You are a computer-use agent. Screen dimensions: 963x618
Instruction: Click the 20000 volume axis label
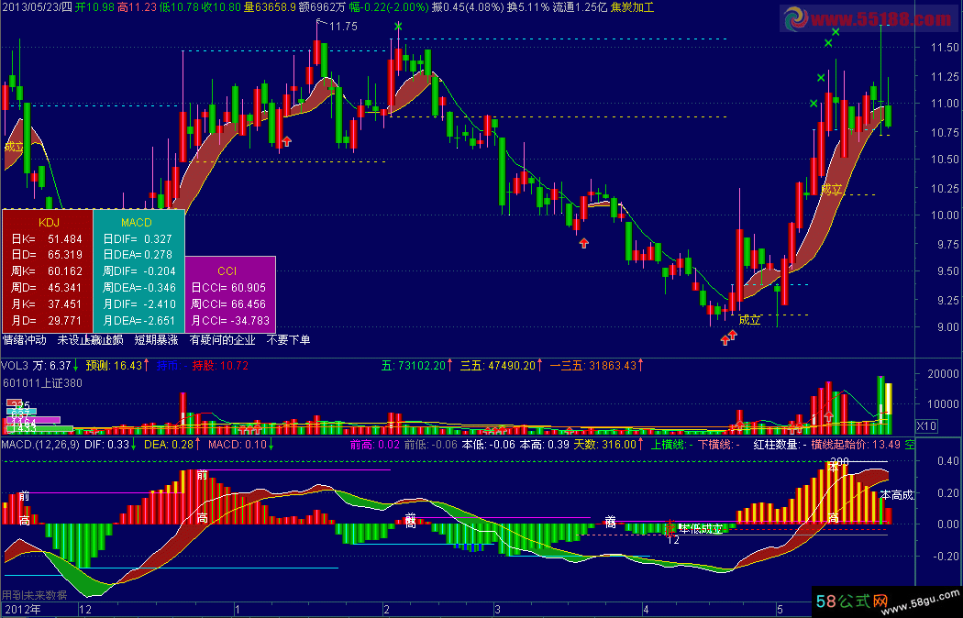[x=945, y=374]
